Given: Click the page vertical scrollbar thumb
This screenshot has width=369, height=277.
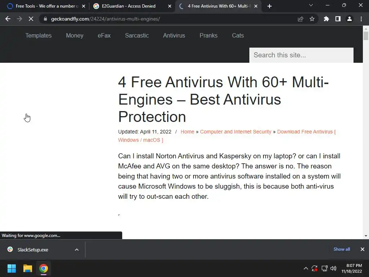Looking at the screenshot, I should [x=366, y=36].
